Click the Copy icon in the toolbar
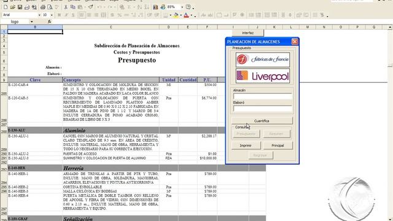 point(72,7)
